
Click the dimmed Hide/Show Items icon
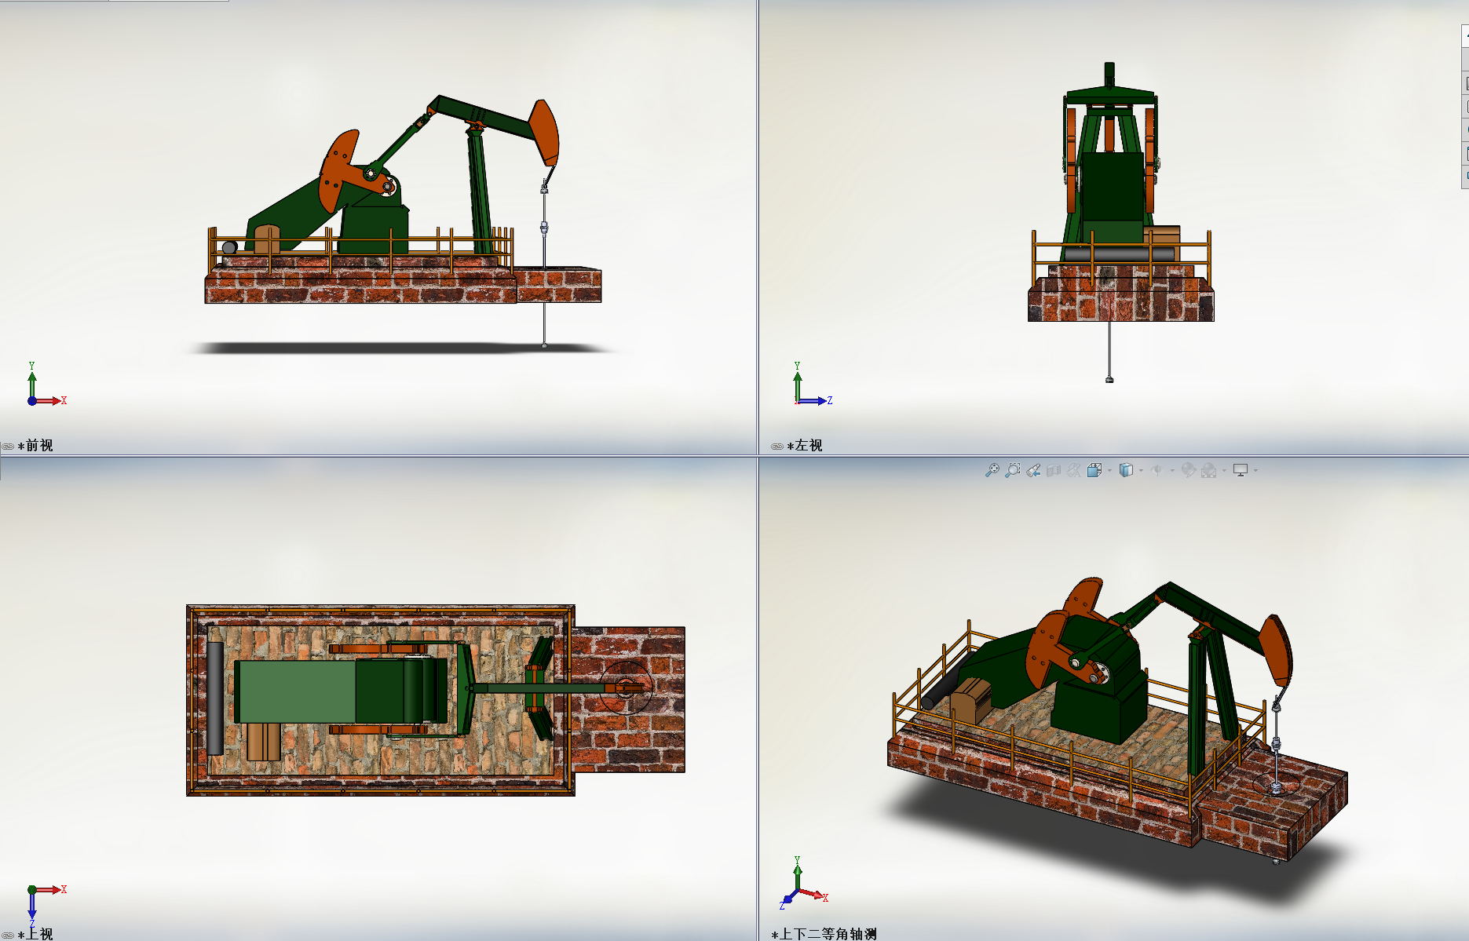pos(1157,470)
